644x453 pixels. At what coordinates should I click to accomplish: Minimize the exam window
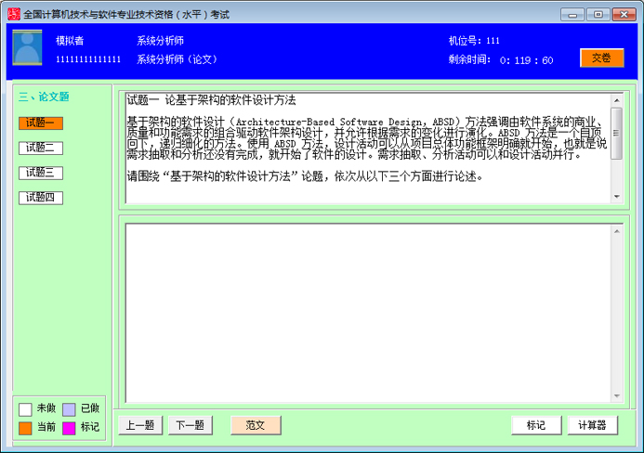point(575,14)
